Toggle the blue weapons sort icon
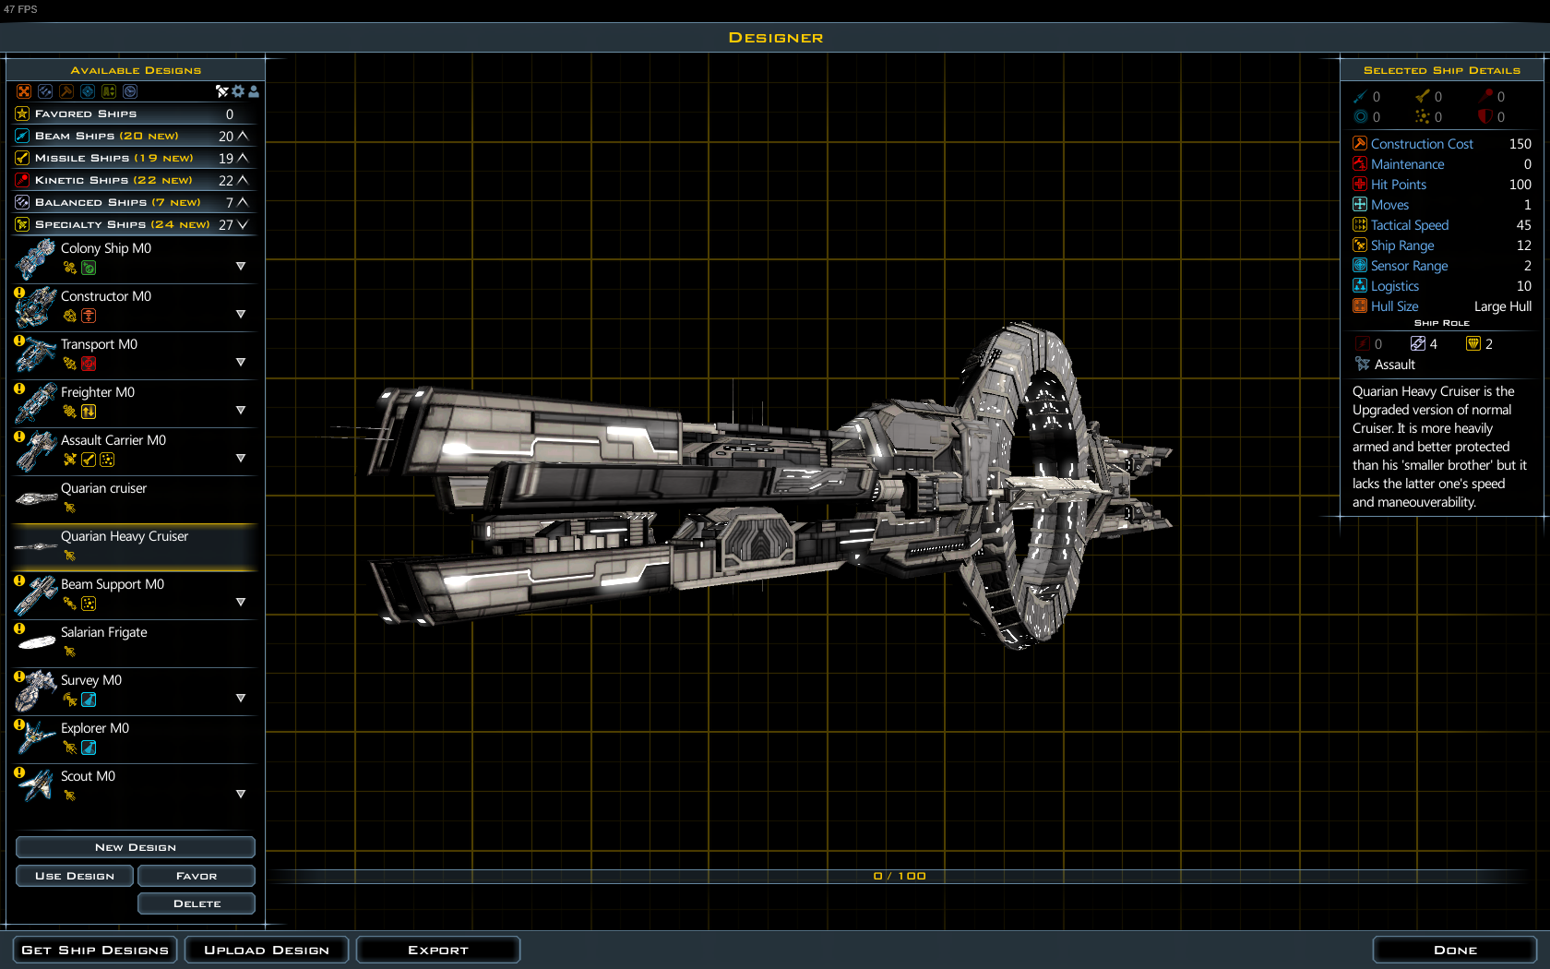This screenshot has height=969, width=1550. (x=45, y=91)
